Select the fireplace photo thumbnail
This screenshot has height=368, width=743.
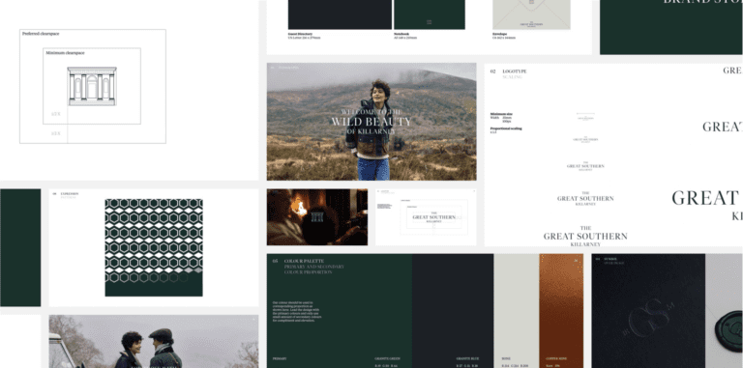[317, 217]
